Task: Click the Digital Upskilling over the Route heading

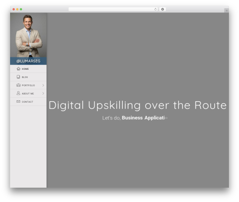Action: [x=138, y=106]
